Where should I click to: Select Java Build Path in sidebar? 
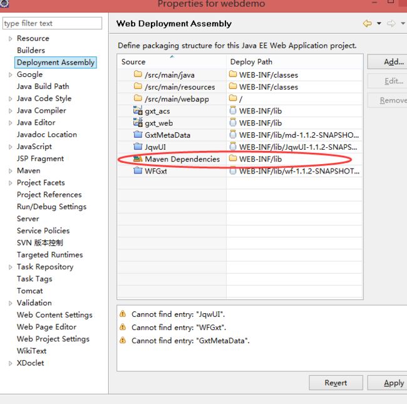click(43, 86)
